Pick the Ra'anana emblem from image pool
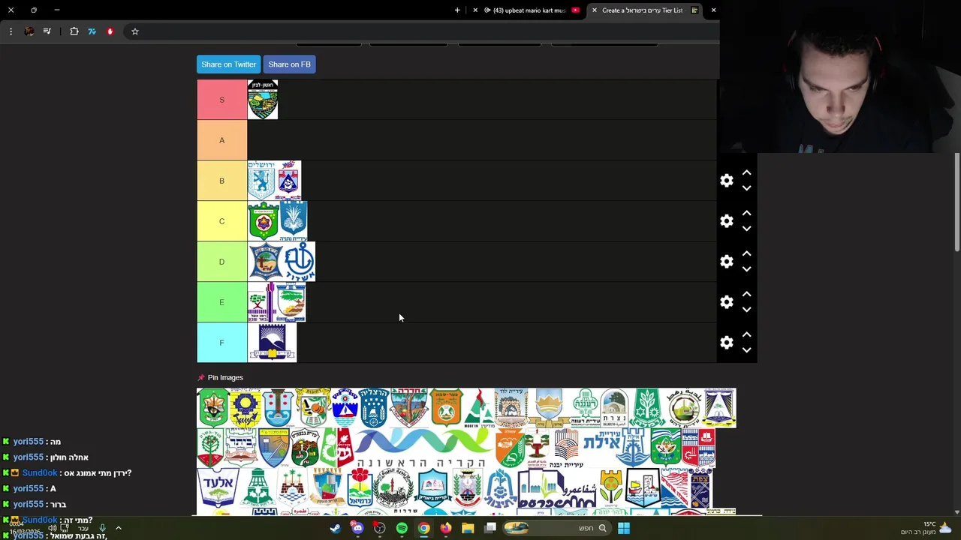961x540 pixels. tap(584, 408)
